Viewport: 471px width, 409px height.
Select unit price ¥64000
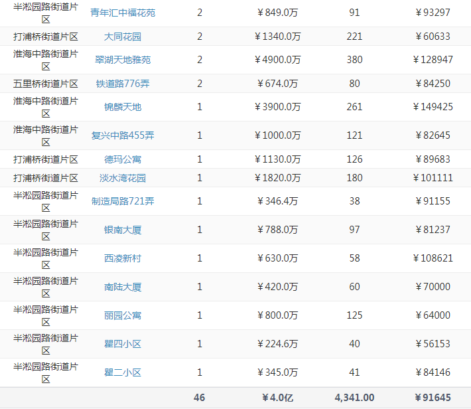pos(433,315)
